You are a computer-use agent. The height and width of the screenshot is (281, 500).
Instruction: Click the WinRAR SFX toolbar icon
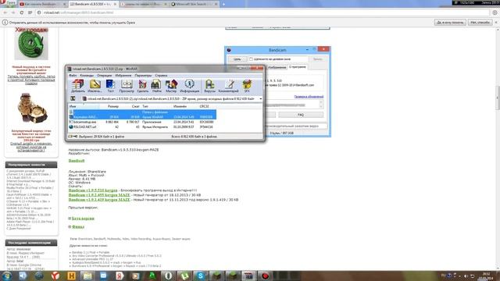click(247, 86)
